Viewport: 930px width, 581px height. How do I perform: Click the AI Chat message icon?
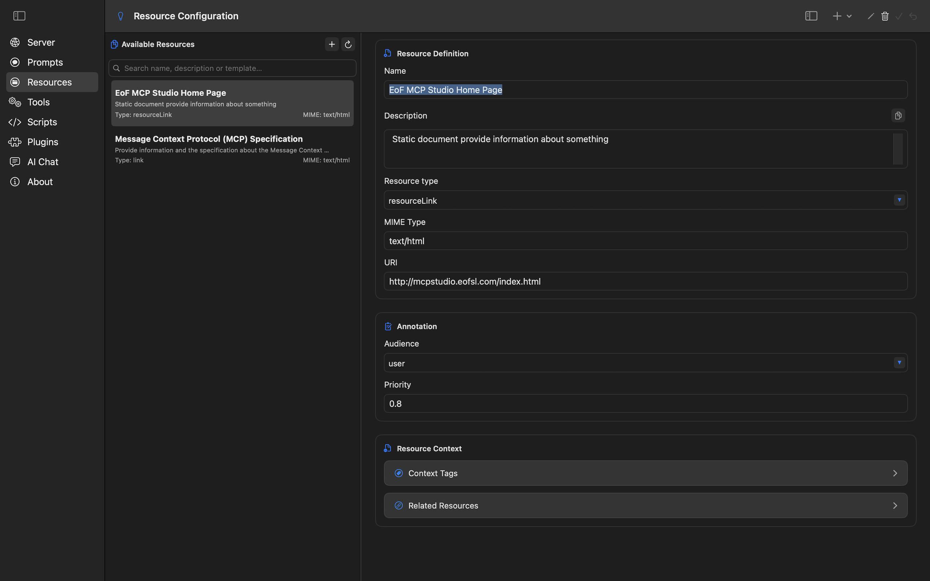coord(15,162)
